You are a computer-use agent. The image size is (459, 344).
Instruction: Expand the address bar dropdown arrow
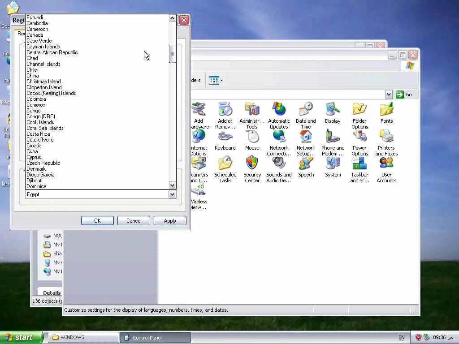pyautogui.click(x=389, y=95)
